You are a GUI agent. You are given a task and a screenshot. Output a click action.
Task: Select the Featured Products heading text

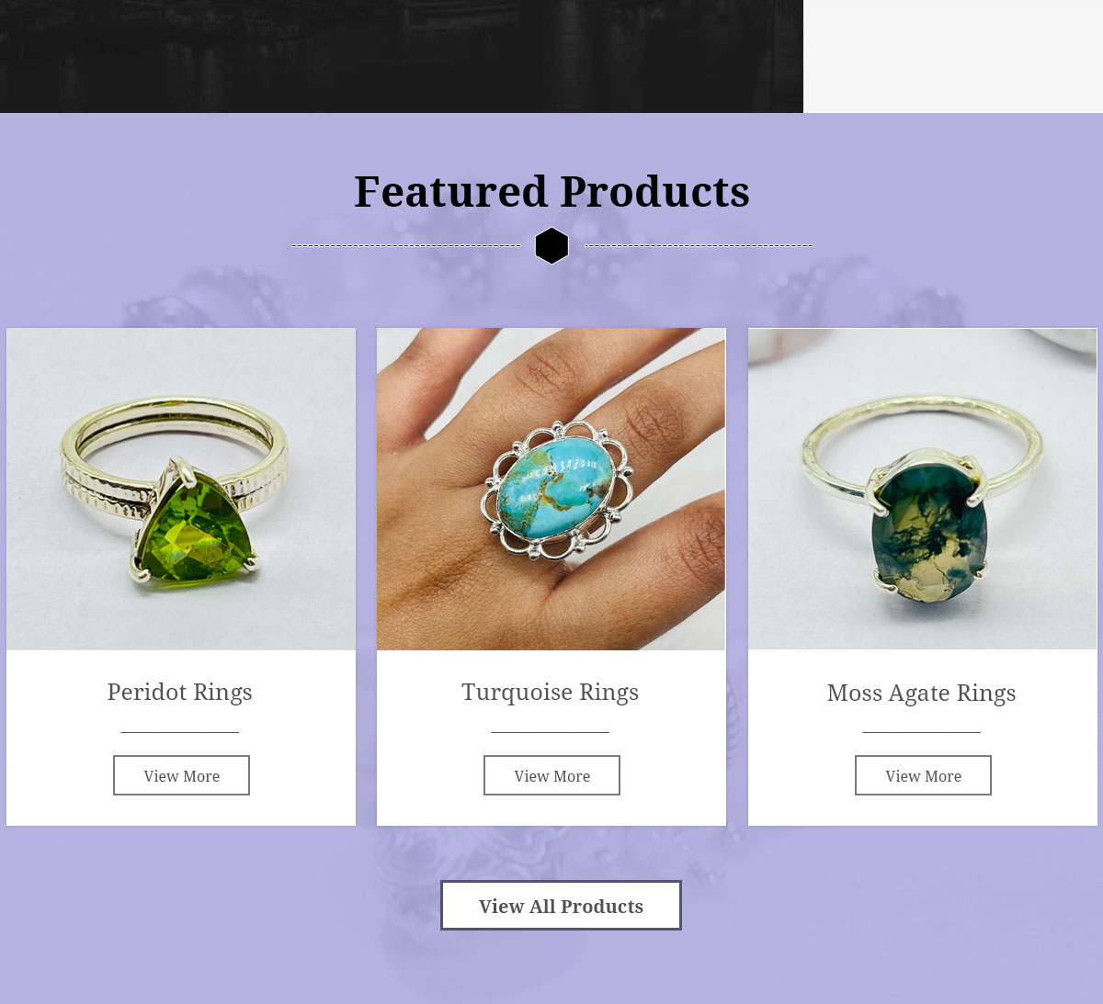pos(551,191)
